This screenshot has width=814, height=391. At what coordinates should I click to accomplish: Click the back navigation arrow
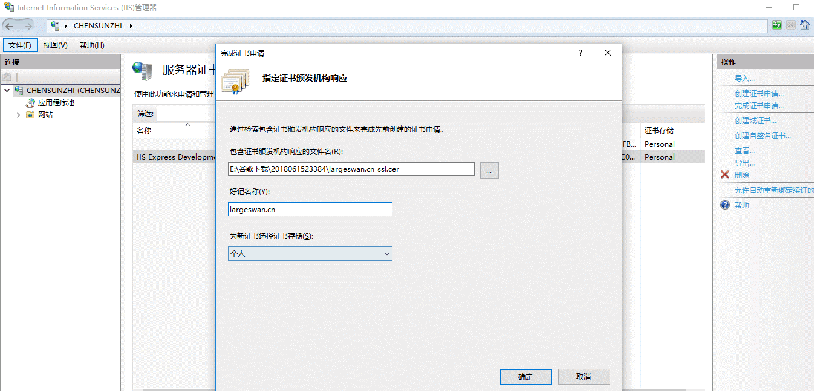click(x=9, y=26)
